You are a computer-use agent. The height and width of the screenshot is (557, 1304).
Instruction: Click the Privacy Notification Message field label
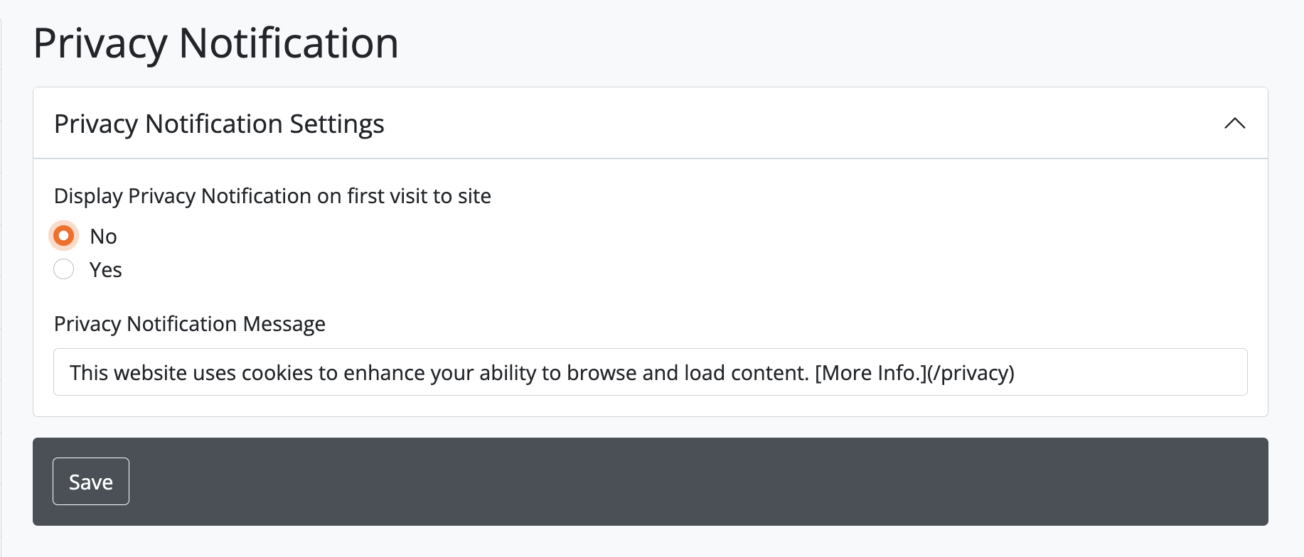tap(190, 324)
